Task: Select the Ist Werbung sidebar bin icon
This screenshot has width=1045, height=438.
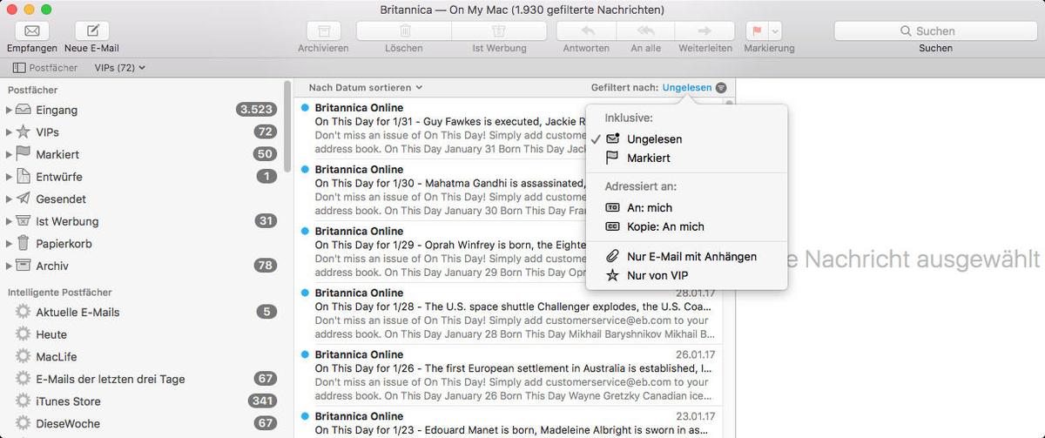Action: tap(24, 221)
